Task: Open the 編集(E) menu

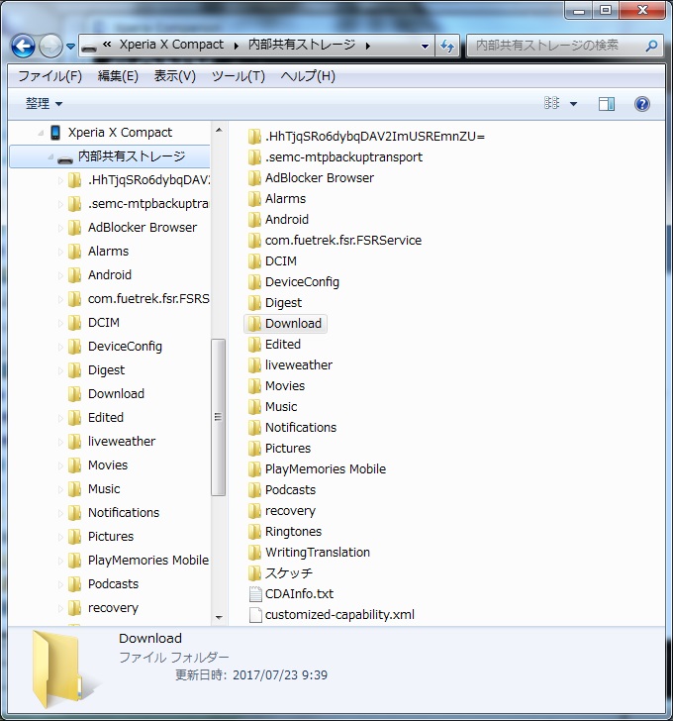Action: (x=118, y=76)
